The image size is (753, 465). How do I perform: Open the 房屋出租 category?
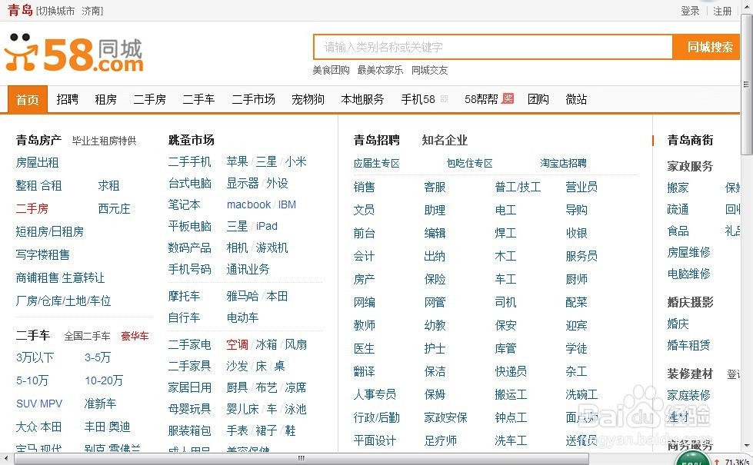click(x=37, y=163)
